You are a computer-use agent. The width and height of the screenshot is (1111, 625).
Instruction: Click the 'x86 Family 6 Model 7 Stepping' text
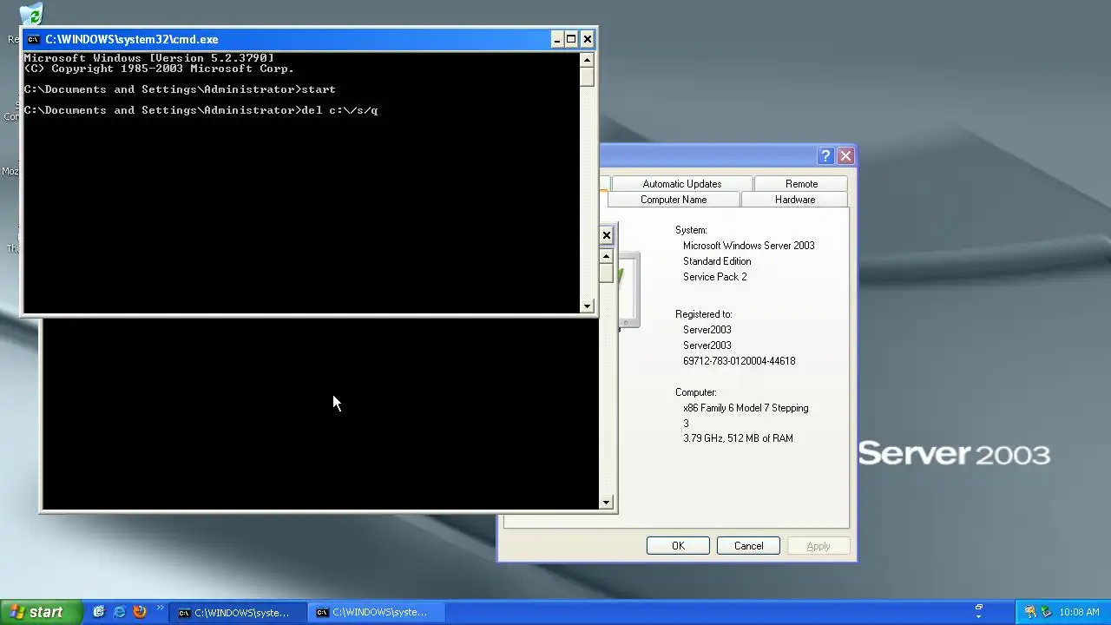pyautogui.click(x=746, y=408)
